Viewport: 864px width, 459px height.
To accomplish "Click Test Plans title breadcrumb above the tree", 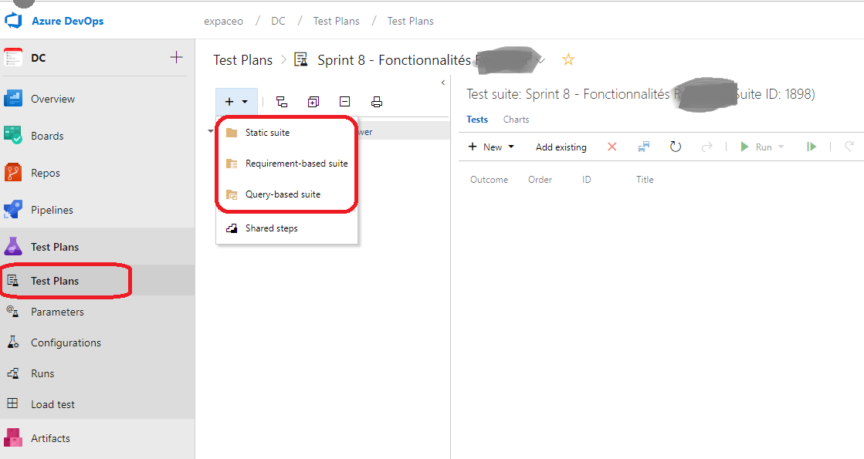I will pyautogui.click(x=243, y=60).
